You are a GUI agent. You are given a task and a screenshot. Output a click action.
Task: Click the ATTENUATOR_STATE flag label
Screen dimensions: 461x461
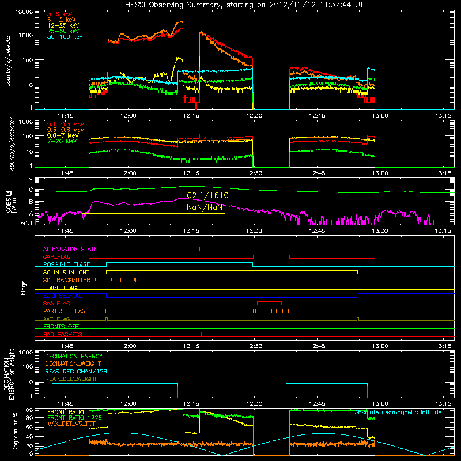(70, 249)
